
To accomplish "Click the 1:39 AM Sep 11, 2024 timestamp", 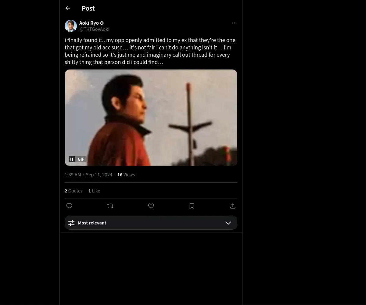I will pyautogui.click(x=88, y=175).
